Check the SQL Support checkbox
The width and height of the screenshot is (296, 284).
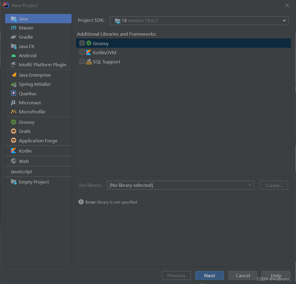tap(82, 62)
